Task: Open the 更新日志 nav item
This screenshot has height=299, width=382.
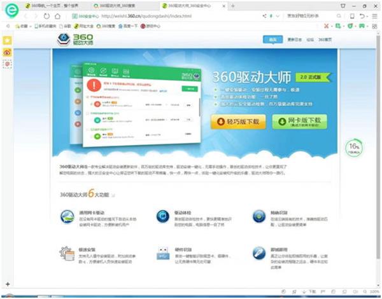Action: tap(295, 39)
